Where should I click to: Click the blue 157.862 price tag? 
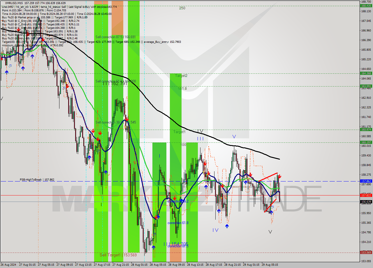[366, 181]
